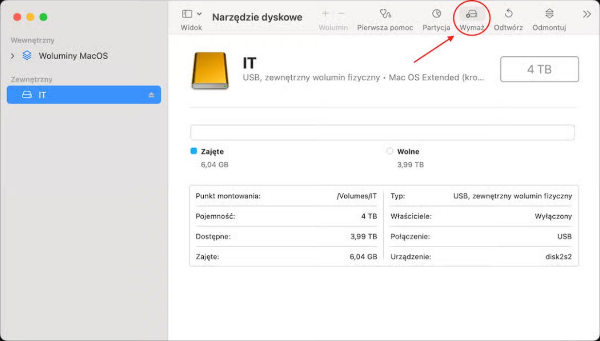This screenshot has width=600, height=341.
Task: Click the white Wolne color legend
Action: point(389,151)
